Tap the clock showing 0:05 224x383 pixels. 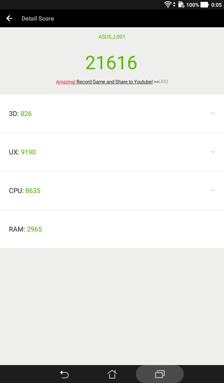(x=216, y=5)
